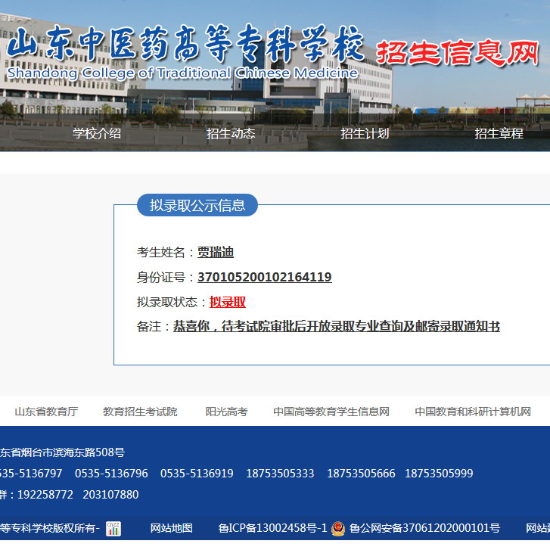The width and height of the screenshot is (550, 550).
Task: Click mobile number 18753505999
Action: 439,474
